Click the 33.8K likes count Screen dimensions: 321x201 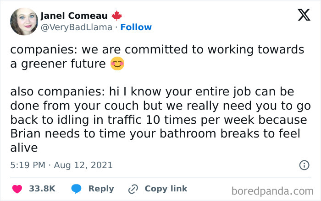pos(42,189)
